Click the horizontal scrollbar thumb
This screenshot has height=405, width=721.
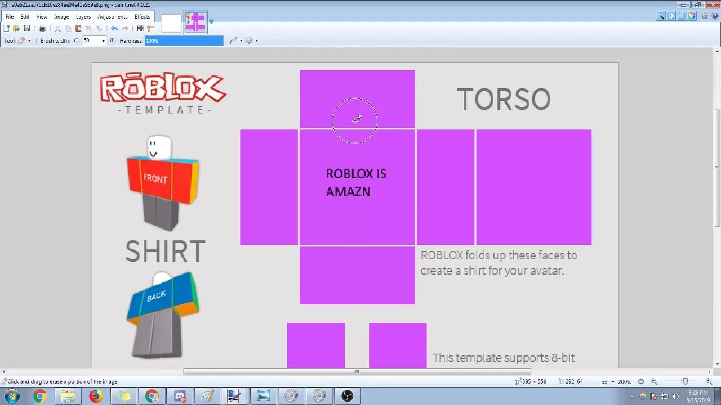coord(357,372)
